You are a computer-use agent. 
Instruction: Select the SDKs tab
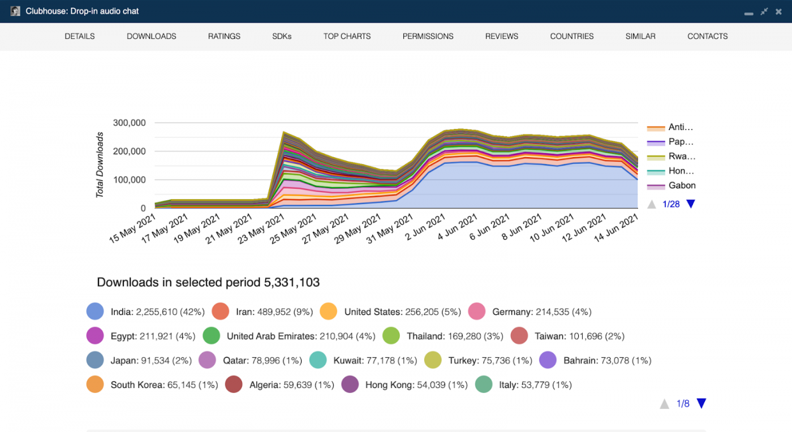[x=282, y=36]
